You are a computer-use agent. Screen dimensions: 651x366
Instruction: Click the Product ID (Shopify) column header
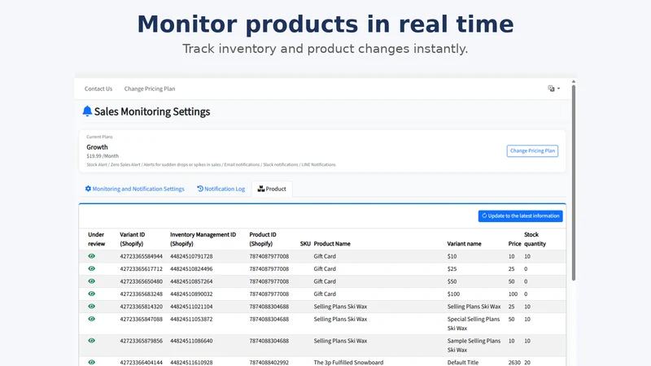263,239
